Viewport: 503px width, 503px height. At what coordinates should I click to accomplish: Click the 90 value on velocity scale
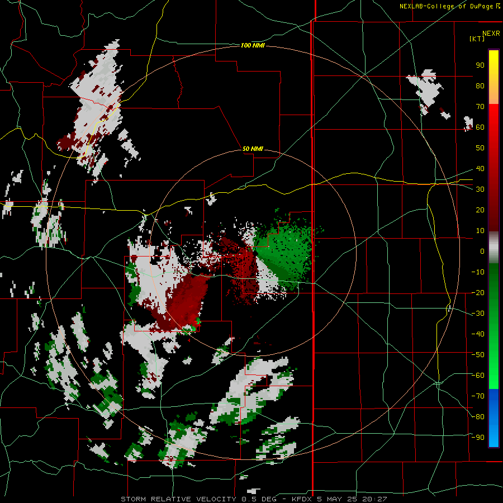(480, 65)
